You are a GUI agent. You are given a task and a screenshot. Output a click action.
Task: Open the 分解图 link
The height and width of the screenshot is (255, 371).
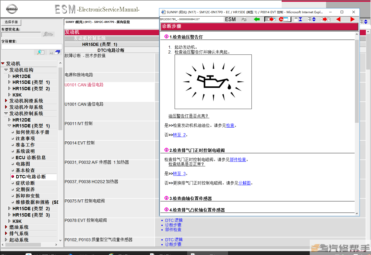[245, 183]
